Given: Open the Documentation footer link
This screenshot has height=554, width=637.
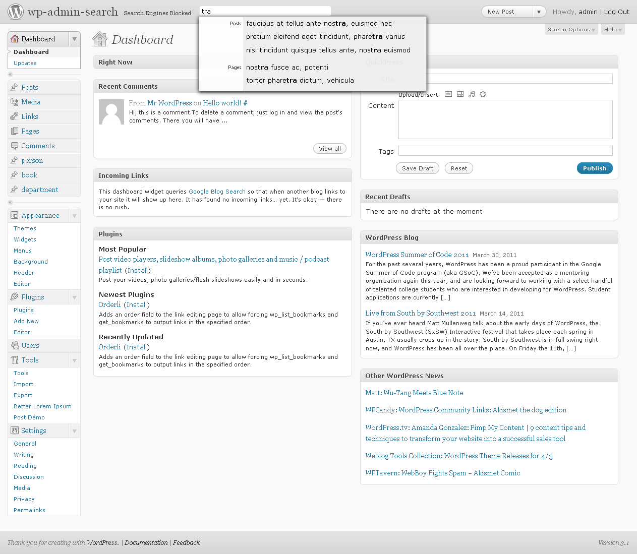Looking at the screenshot, I should coord(146,542).
